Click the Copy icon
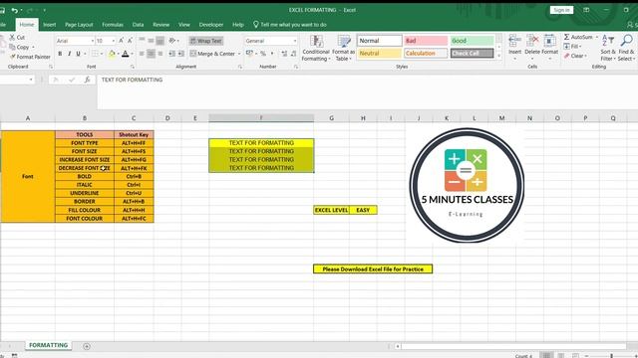638x358 pixels. click(13, 47)
